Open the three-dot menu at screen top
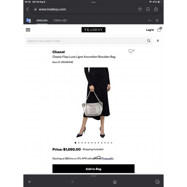This screenshot has height=187, width=187. pos(93,2)
